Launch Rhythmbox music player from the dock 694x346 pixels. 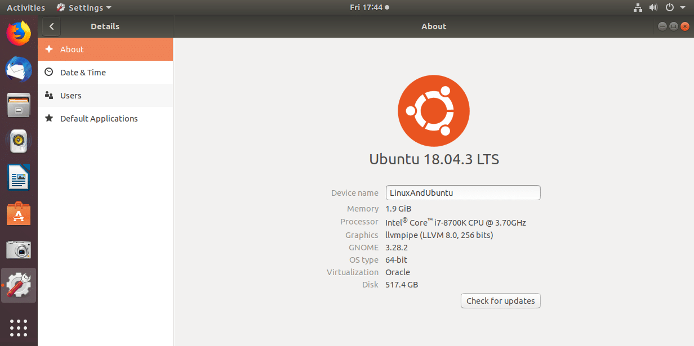pyautogui.click(x=19, y=141)
